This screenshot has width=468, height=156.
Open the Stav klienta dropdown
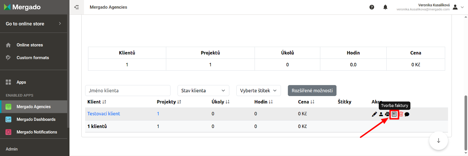[x=203, y=91]
